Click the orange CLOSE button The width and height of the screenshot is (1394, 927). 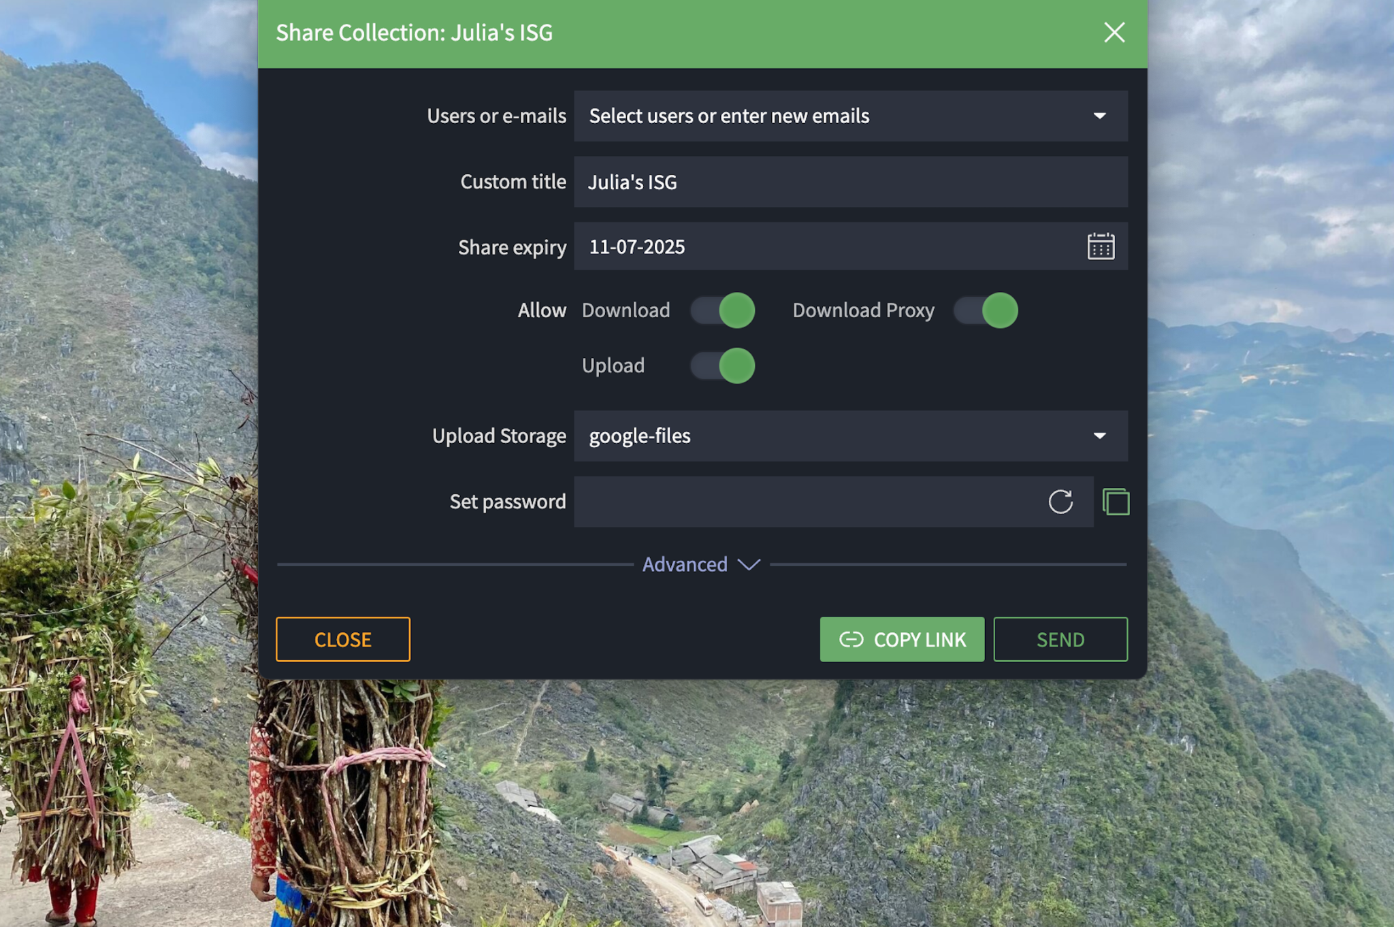pyautogui.click(x=342, y=639)
